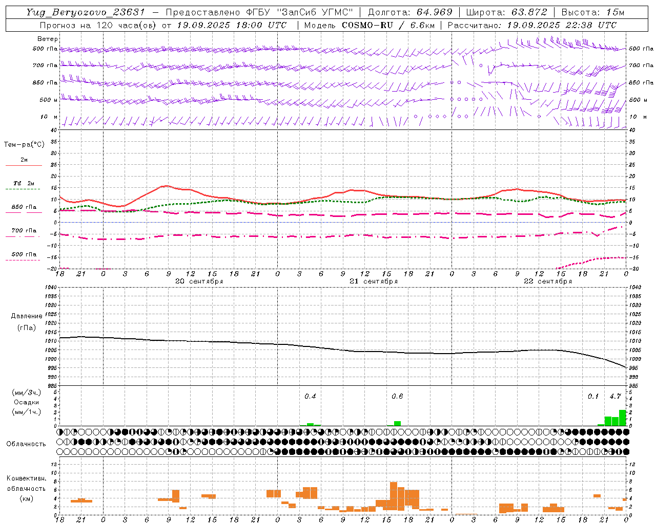Click the tallest green precipitation bar at the chart end
This screenshot has height=524, width=656.
click(622, 418)
